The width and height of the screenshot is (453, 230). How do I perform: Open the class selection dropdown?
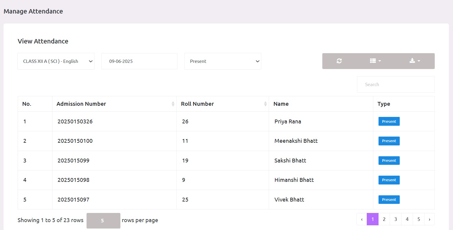56,61
